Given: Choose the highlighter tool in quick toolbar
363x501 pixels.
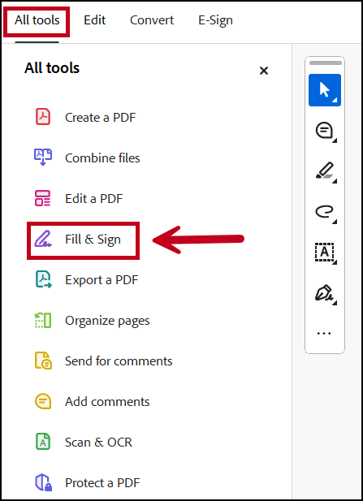Looking at the screenshot, I should coord(325,171).
